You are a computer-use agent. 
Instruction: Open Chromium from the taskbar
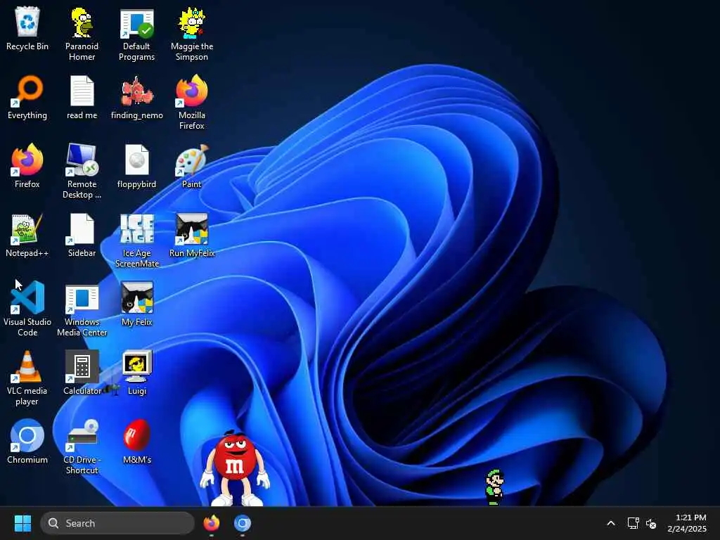[x=242, y=523]
